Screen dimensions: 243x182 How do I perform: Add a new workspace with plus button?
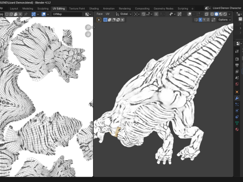192,9
